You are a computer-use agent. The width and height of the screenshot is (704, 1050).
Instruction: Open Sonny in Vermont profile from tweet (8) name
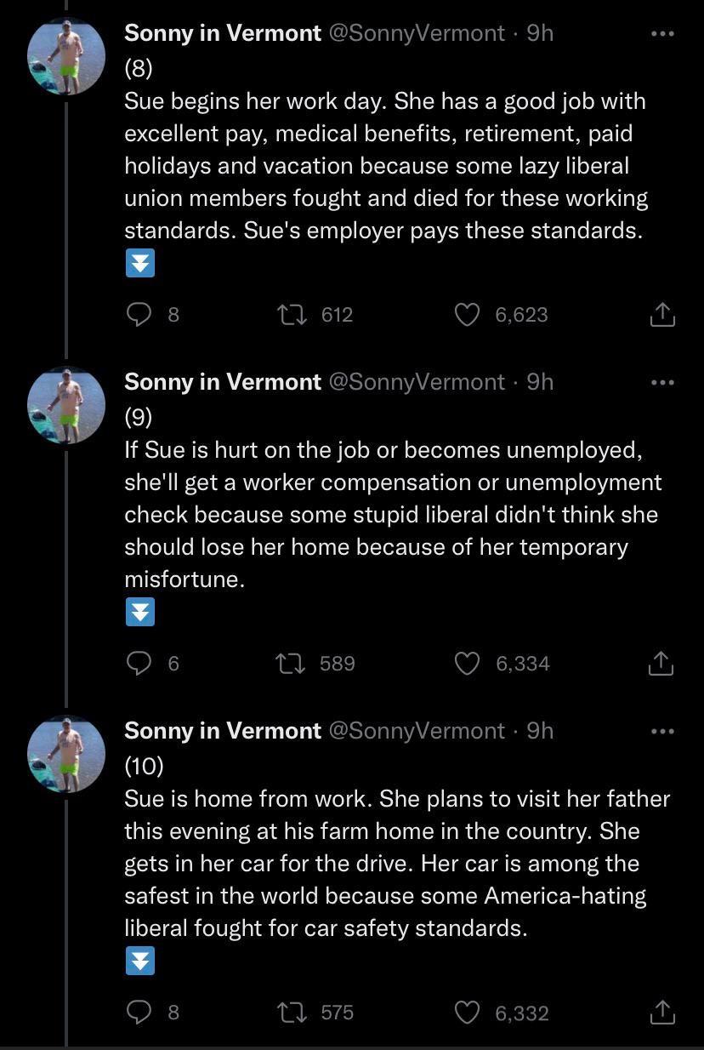223,33
